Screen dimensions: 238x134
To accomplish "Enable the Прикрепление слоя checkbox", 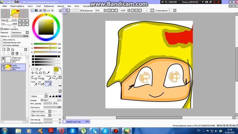I will tap(1, 42).
